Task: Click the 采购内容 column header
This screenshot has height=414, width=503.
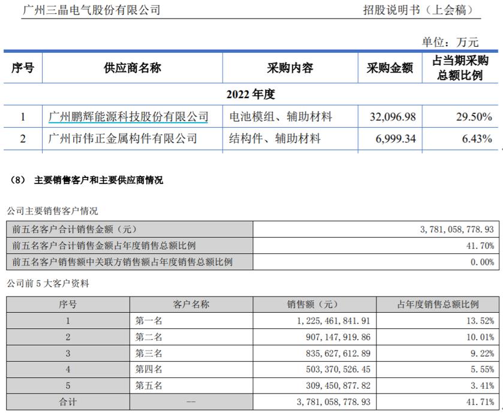Action: tap(290, 68)
